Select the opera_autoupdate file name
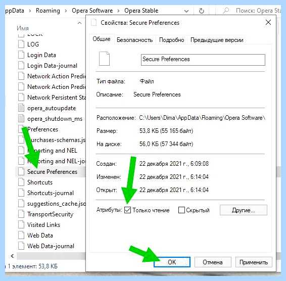The image size is (286, 281). point(52,108)
